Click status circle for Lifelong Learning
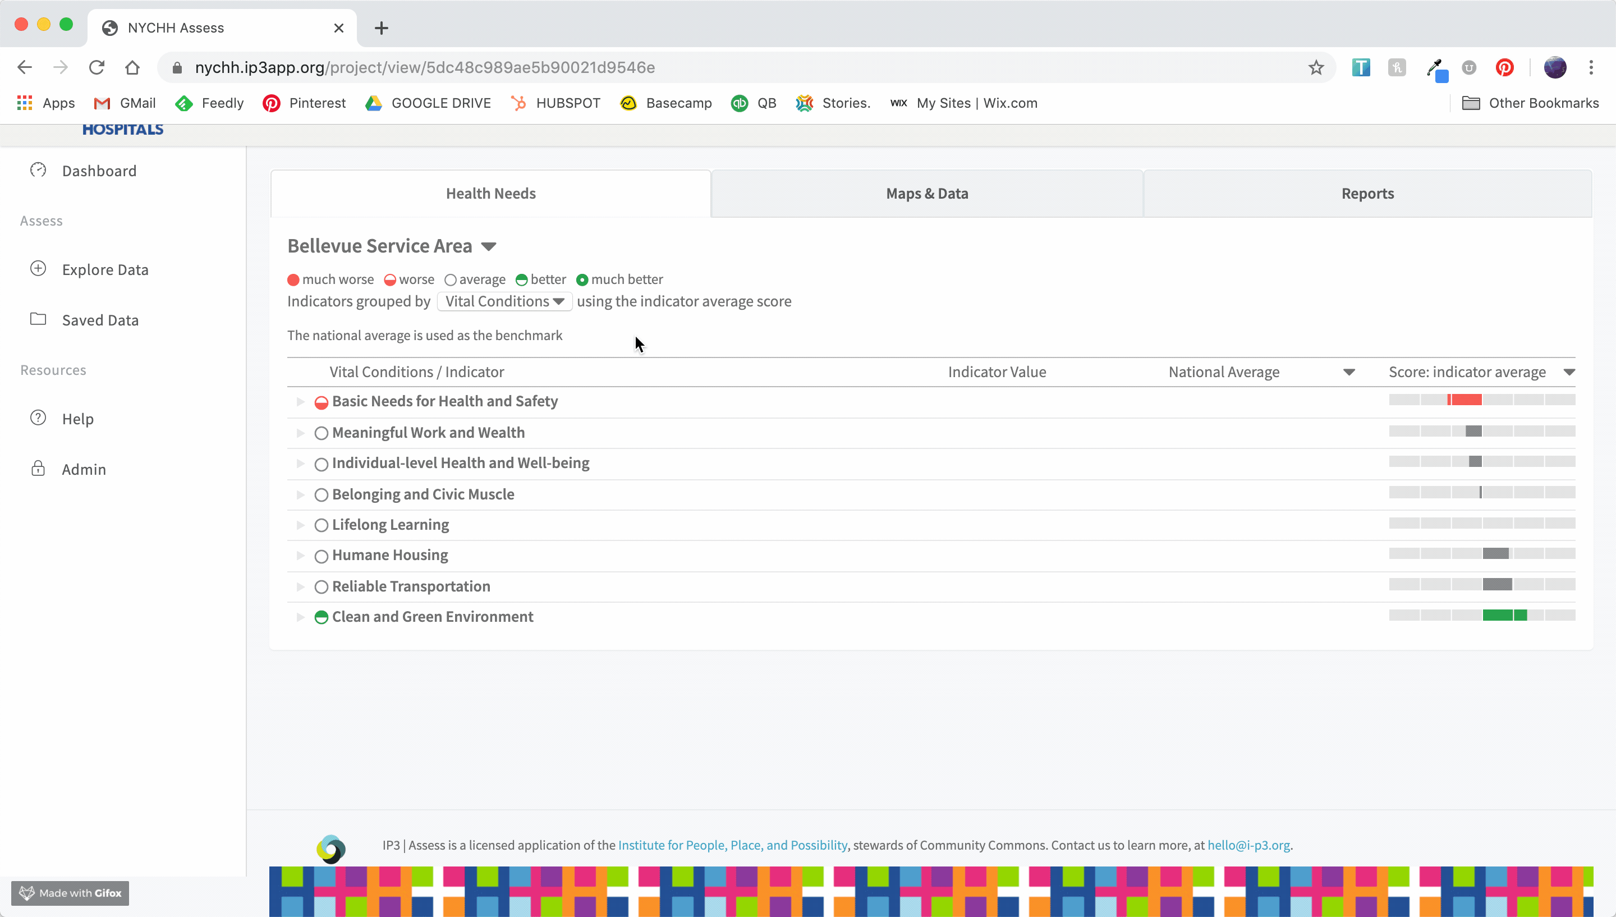 coord(321,525)
